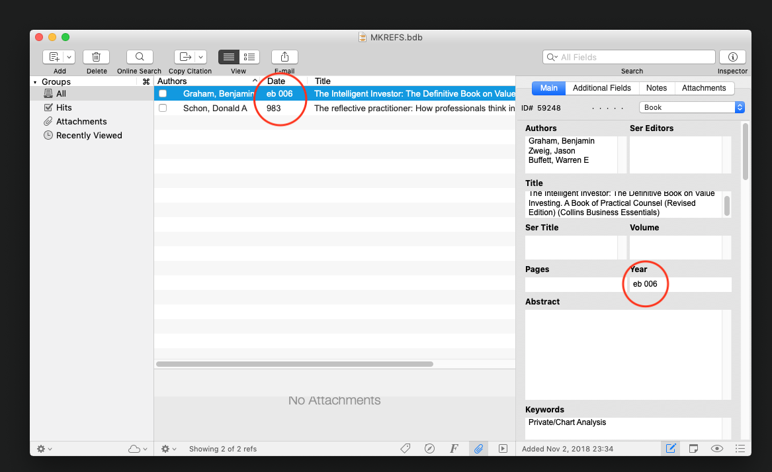Toggle the paperclip attachments pane icon
This screenshot has width=772, height=472.
point(478,448)
